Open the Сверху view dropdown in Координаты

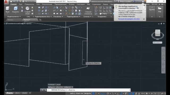[106, 13]
